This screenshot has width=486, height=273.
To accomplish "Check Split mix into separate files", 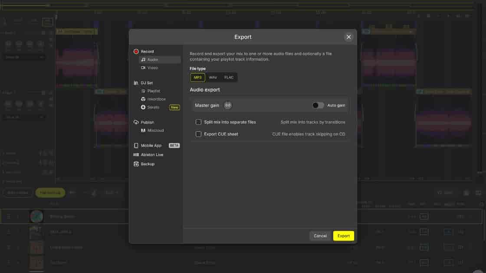I will click(198, 122).
